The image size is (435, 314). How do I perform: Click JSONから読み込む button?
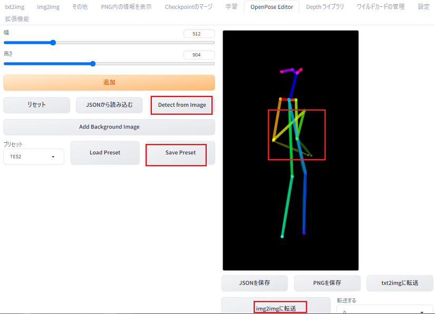tap(110, 105)
